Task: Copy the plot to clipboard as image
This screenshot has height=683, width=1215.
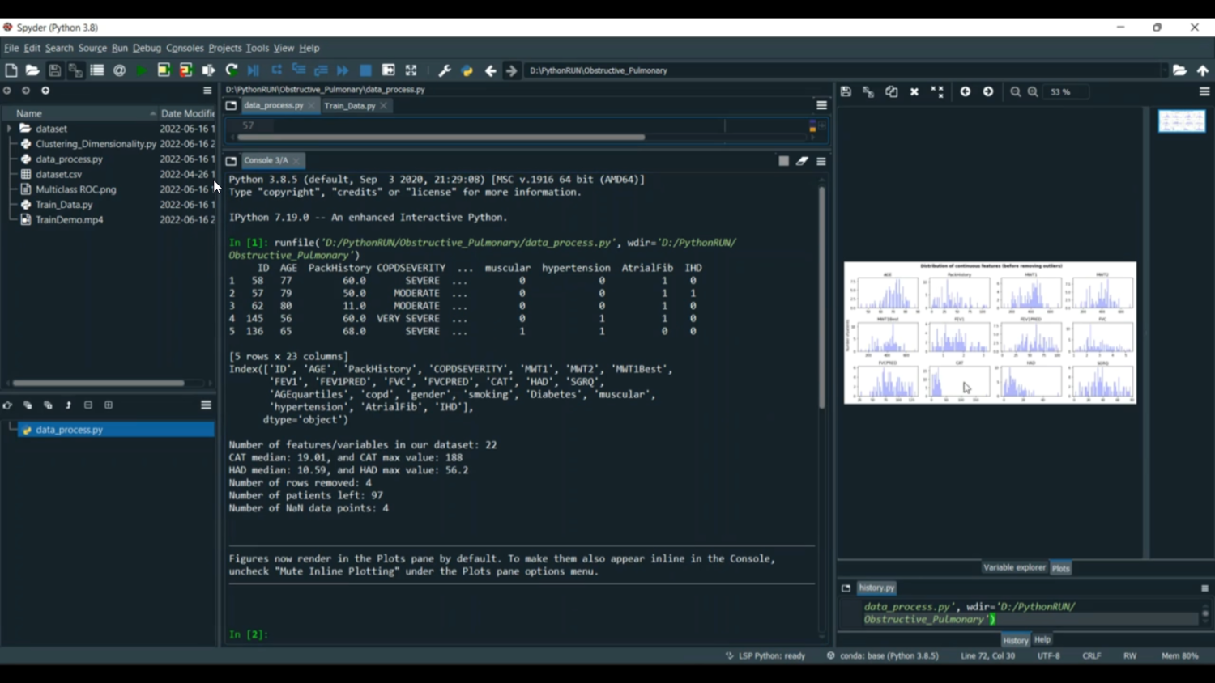Action: click(x=891, y=92)
